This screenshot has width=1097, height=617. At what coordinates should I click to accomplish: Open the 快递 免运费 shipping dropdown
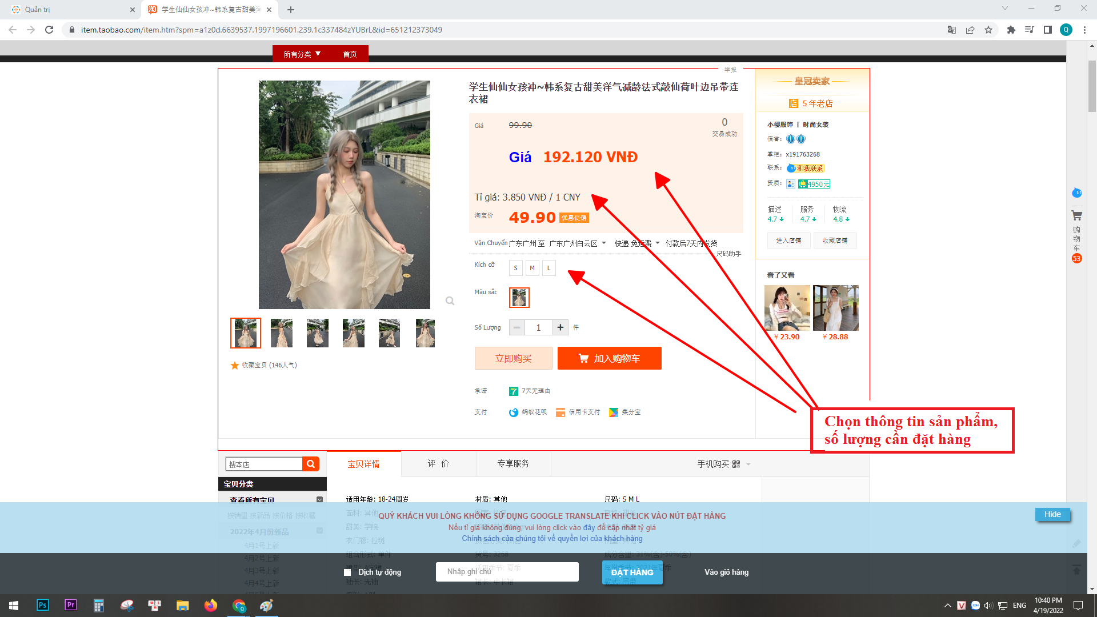click(x=637, y=243)
